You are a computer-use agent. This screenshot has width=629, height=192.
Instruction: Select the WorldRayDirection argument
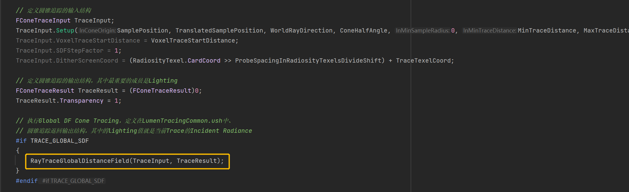pos(301,30)
